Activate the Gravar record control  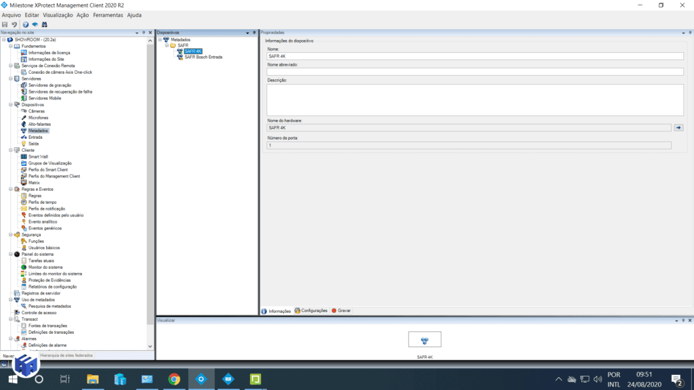point(342,311)
